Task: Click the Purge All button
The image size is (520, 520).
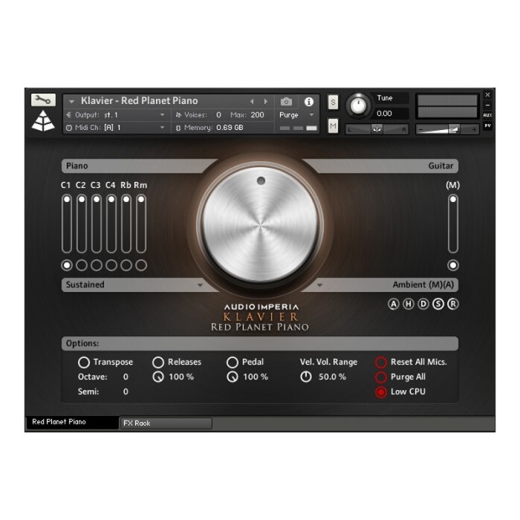Action: pyautogui.click(x=381, y=377)
